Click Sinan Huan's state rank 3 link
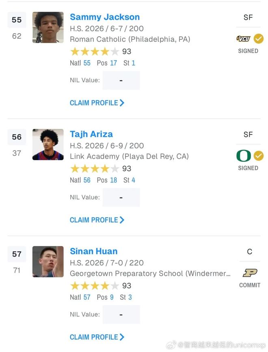Image resolution: width=268 pixels, height=352 pixels. 130,297
